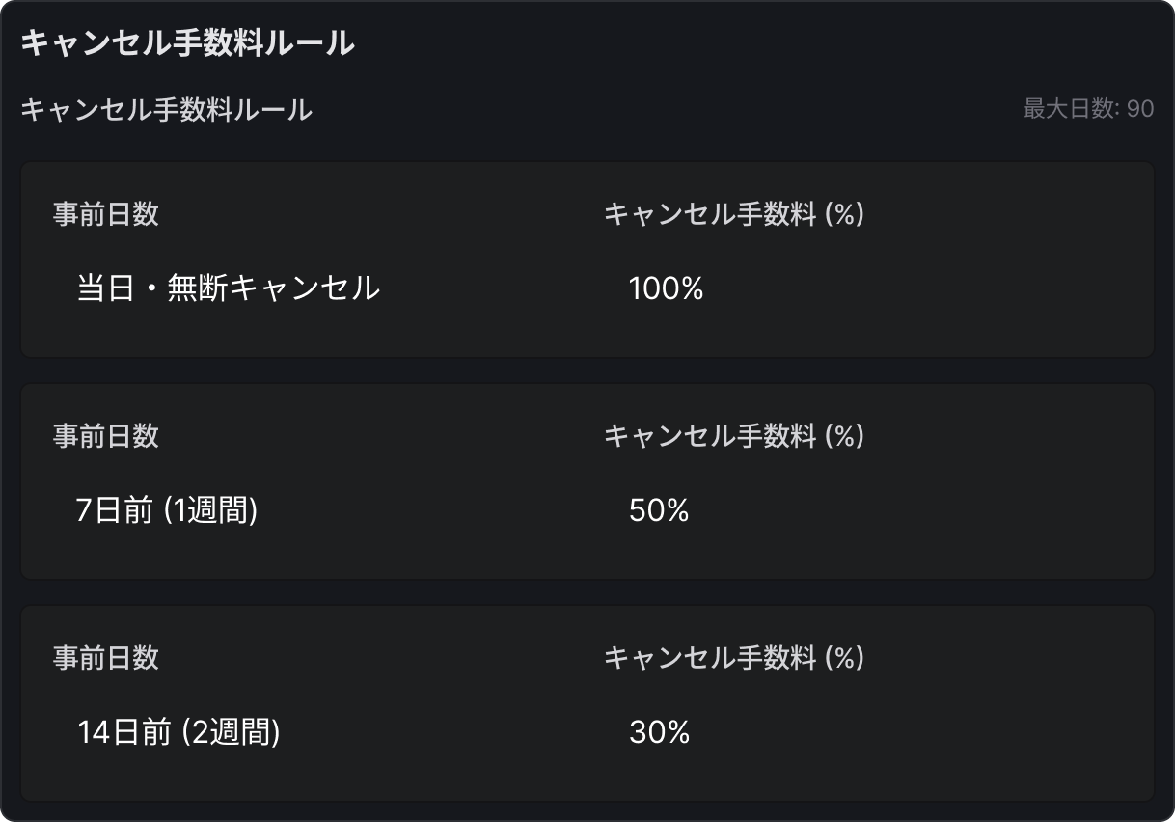
Task: Click the gap between first and second rule cards
Action: [587, 371]
